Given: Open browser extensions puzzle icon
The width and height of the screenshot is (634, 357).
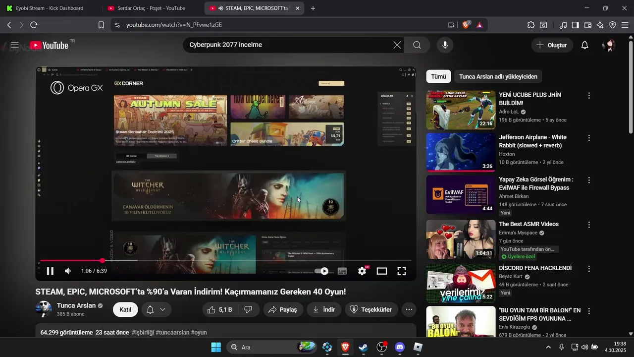Looking at the screenshot, I should coord(531,25).
